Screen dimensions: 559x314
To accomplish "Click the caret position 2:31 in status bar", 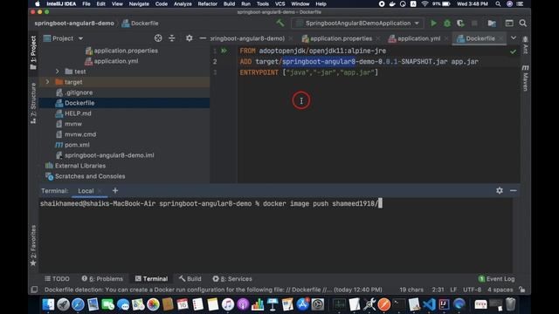I will (x=438, y=290).
